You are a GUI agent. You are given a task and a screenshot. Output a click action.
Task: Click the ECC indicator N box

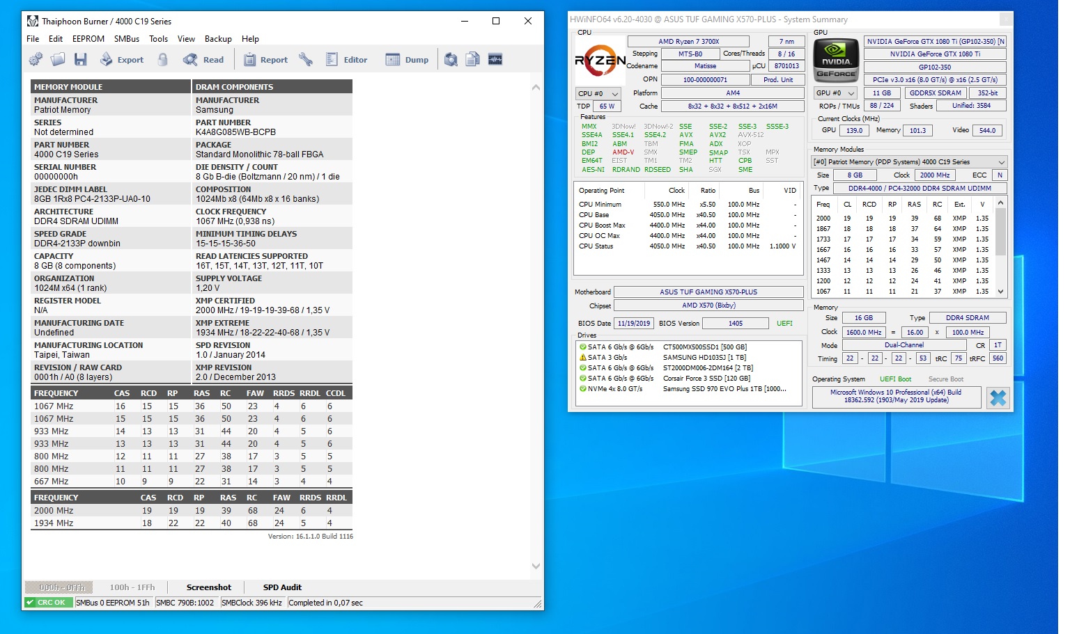click(x=1000, y=175)
